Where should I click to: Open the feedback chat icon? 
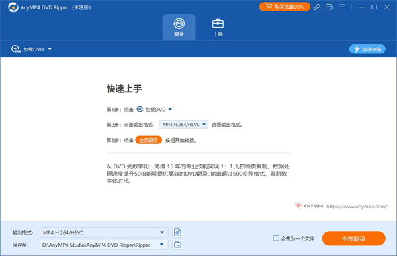(x=329, y=7)
